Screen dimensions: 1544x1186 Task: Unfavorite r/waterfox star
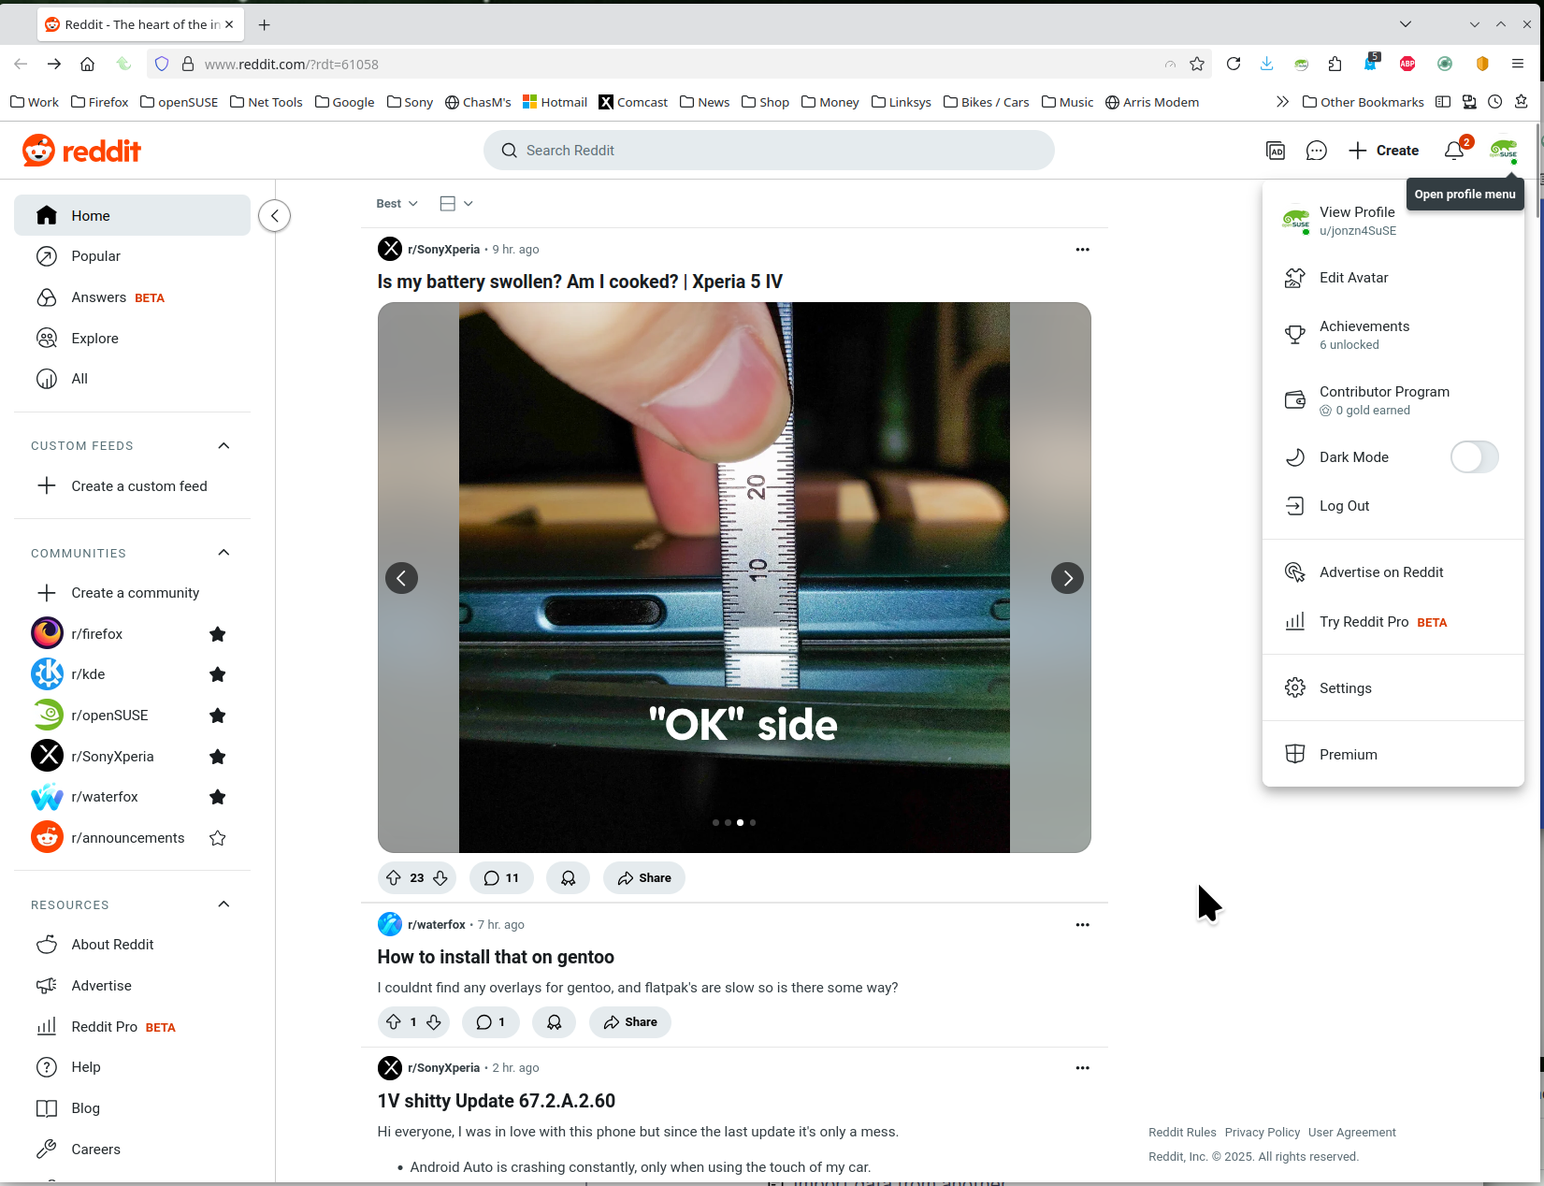(218, 797)
